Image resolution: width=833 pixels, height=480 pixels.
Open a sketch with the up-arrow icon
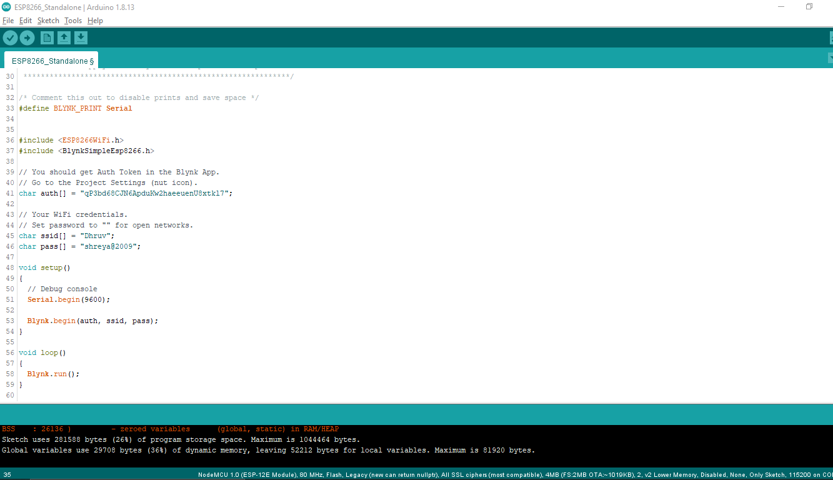[64, 38]
